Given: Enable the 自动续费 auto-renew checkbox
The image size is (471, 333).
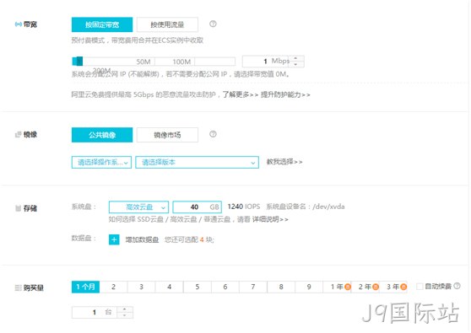Looking at the screenshot, I should pos(420,286).
